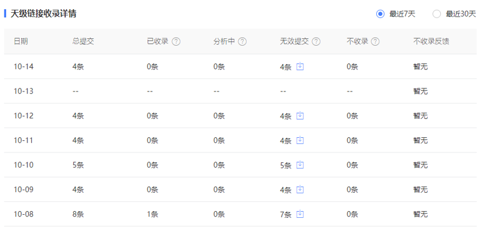
Task: Download invalid submissions for 10-08
Action: (x=300, y=214)
